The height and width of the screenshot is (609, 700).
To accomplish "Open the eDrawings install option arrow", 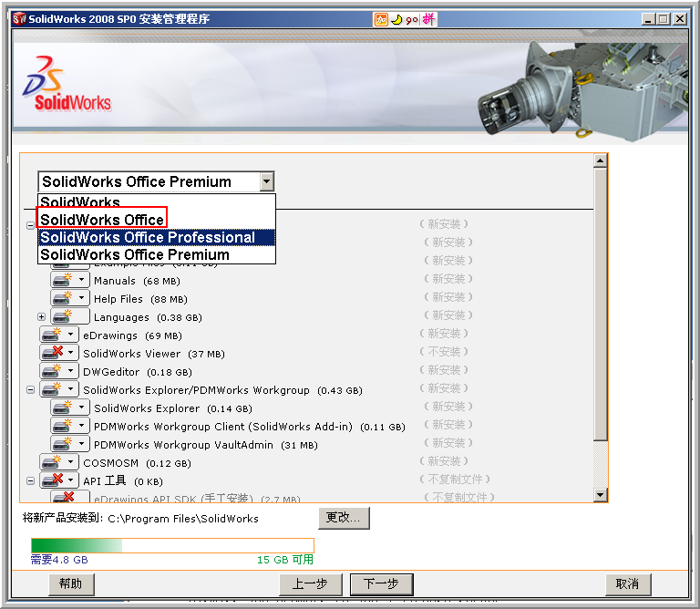I will click(70, 335).
